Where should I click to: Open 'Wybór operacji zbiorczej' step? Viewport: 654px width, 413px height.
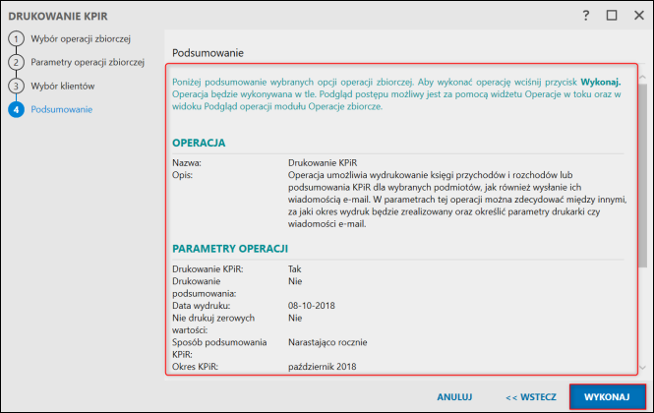click(81, 39)
